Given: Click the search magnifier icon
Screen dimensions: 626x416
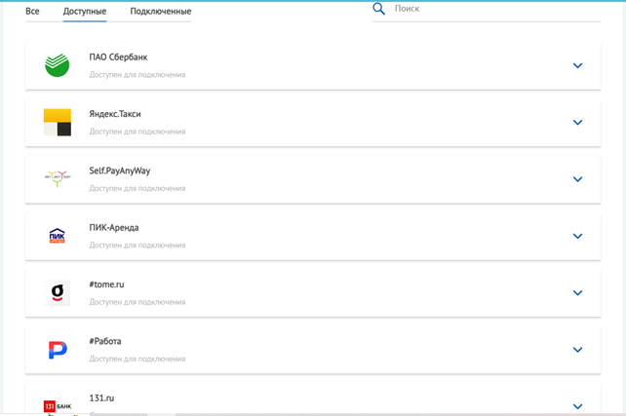Looking at the screenshot, I should click(x=379, y=9).
